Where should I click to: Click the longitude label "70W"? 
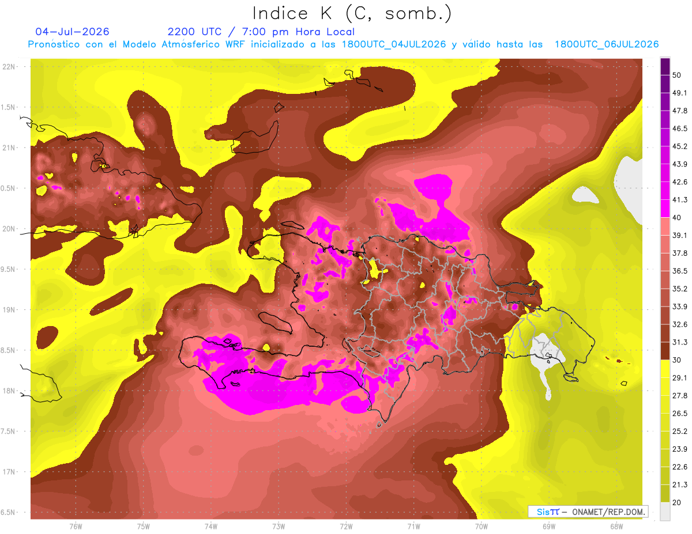[482, 527]
